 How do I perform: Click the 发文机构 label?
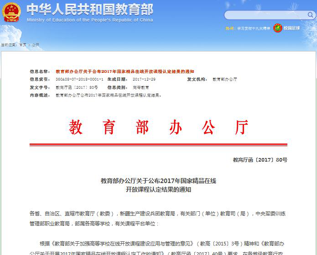[197, 79]
